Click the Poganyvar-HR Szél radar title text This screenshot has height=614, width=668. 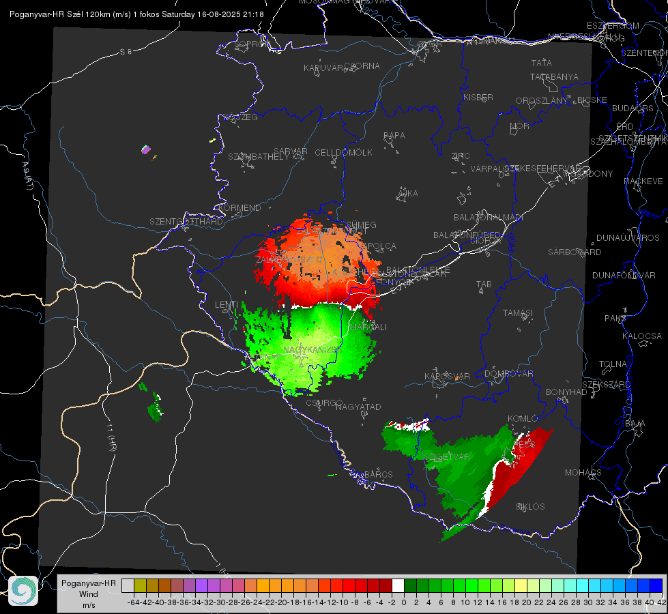[x=136, y=14]
